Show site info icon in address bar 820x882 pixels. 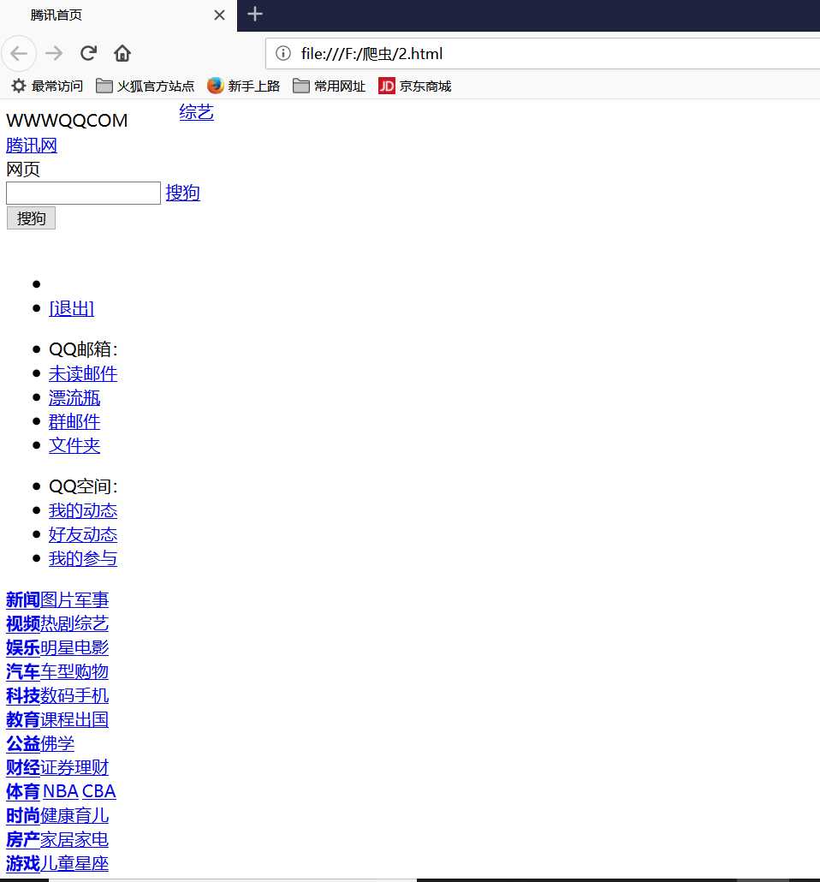coord(283,53)
